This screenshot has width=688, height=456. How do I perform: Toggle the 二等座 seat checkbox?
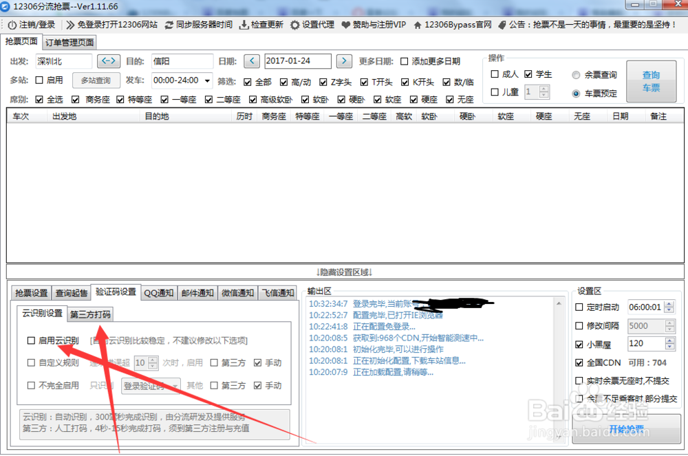208,100
